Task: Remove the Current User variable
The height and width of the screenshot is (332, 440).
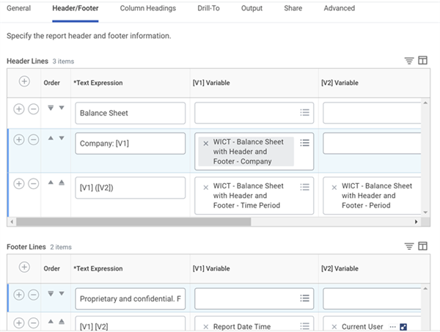Action: coord(334,327)
